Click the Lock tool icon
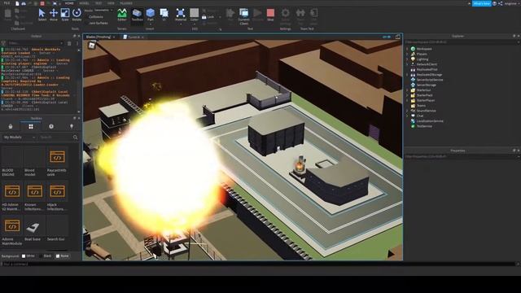The width and height of the screenshot is (521, 293). [204, 16]
